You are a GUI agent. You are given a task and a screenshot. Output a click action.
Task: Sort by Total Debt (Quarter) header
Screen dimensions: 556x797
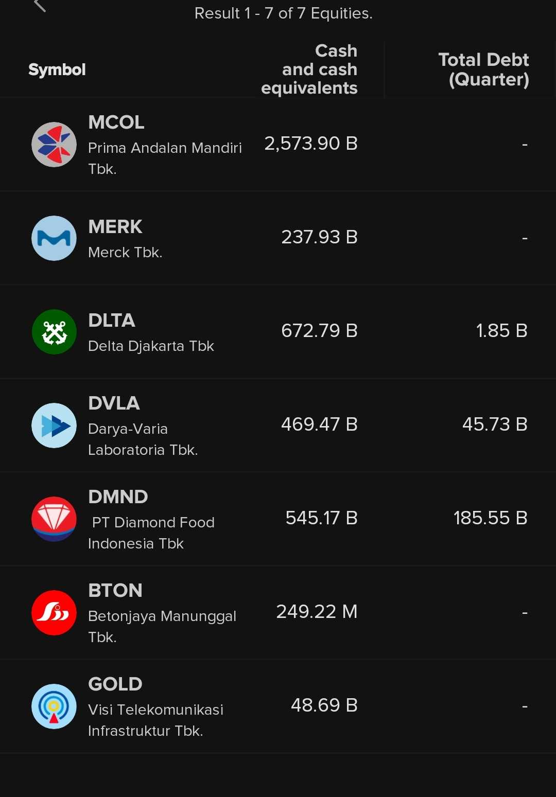(483, 69)
